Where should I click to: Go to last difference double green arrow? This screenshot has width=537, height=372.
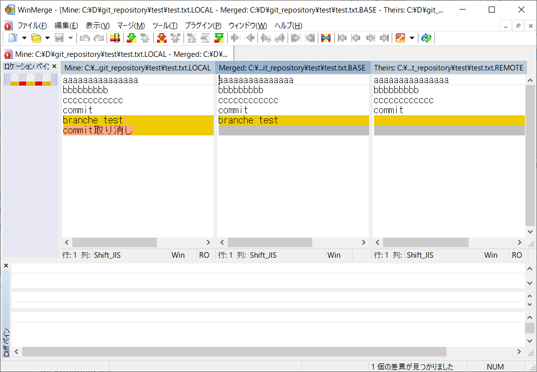(x=219, y=38)
